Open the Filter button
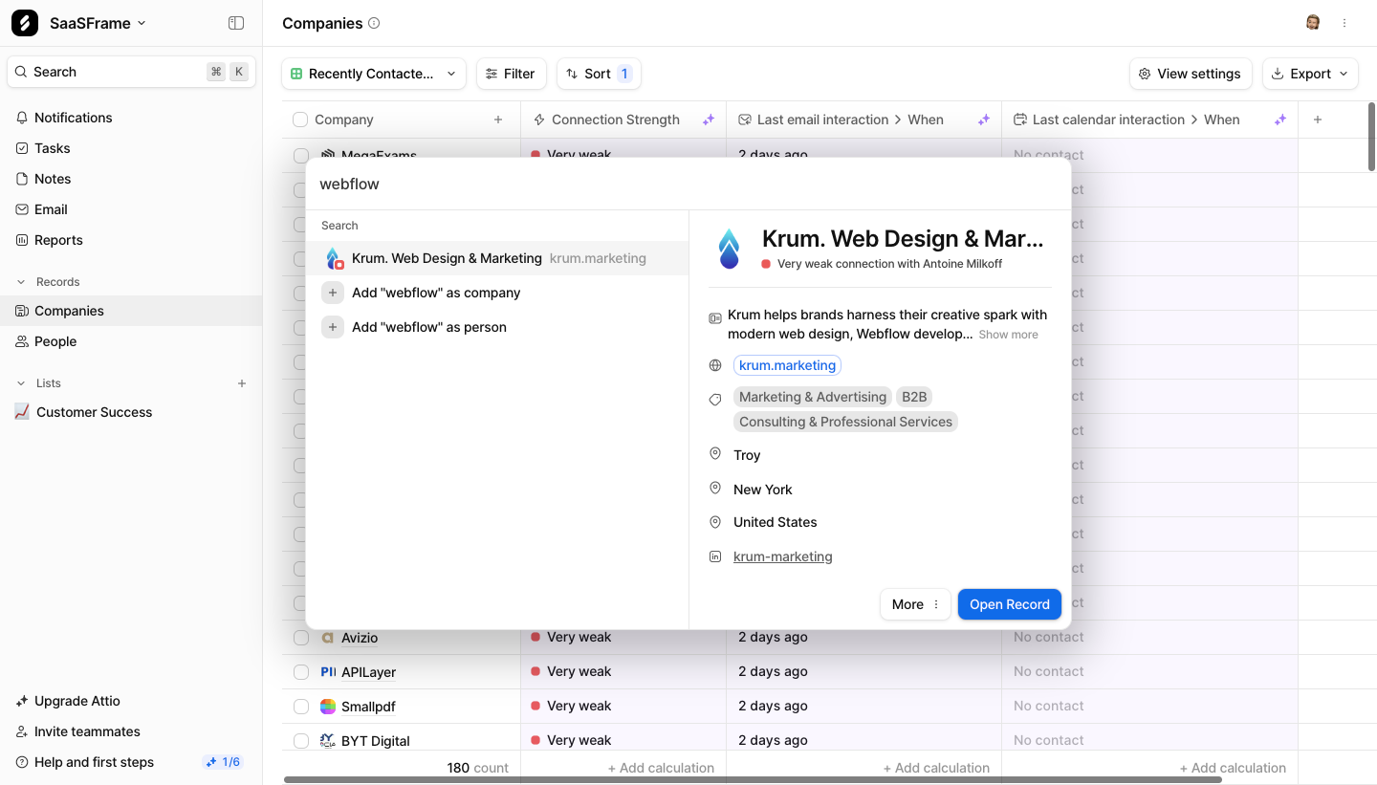1377x785 pixels. tap(512, 74)
